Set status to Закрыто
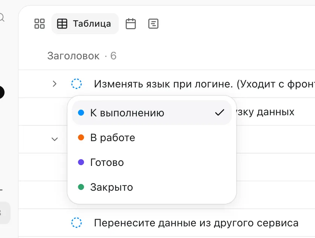The image size is (315, 238). pyautogui.click(x=152, y=187)
